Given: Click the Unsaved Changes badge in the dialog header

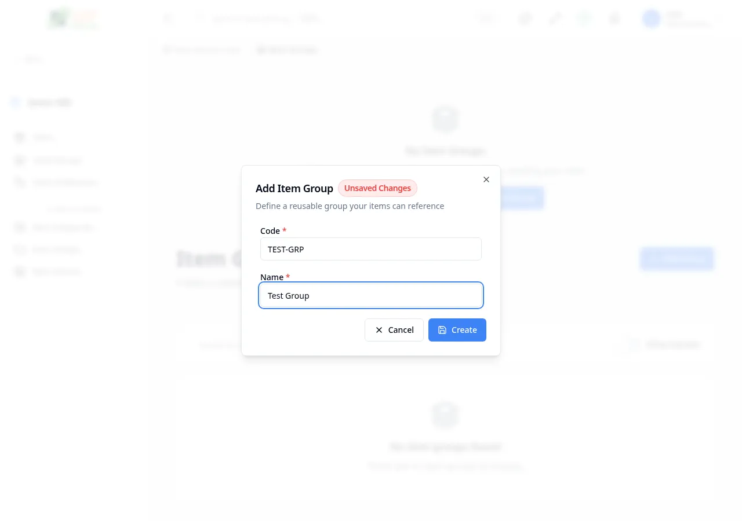Looking at the screenshot, I should tap(377, 188).
